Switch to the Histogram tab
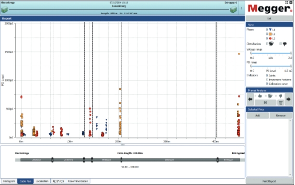 pos(9,181)
